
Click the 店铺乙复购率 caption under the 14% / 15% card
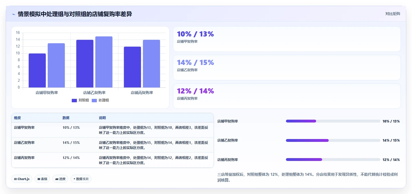(x=187, y=70)
